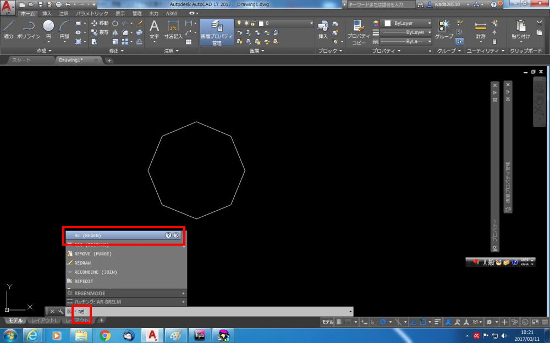This screenshot has height=343, width=550.
Task: Switch to the 表示 (View) ribbon tab
Action: pos(120,14)
